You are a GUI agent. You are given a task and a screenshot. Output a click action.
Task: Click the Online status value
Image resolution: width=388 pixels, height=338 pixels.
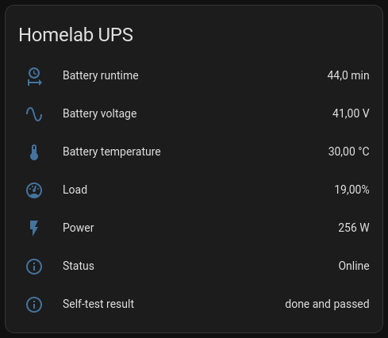pos(354,266)
